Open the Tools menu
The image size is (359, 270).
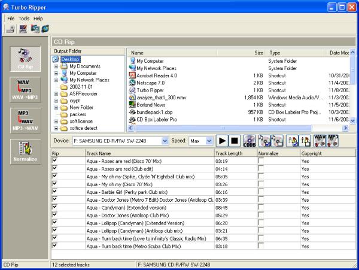[24, 19]
